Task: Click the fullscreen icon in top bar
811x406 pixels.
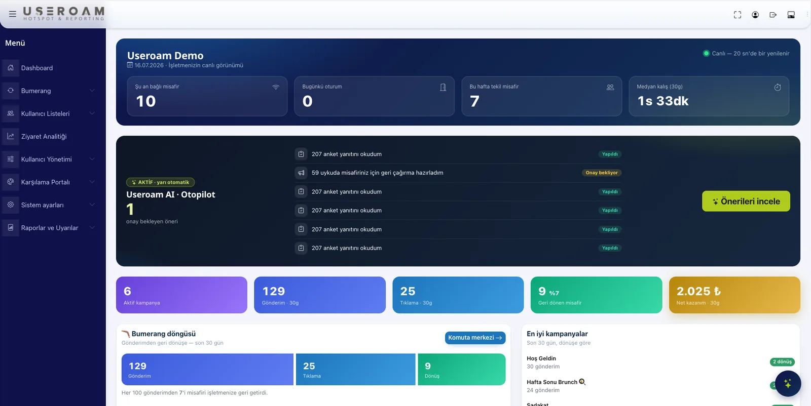Action: tap(738, 15)
